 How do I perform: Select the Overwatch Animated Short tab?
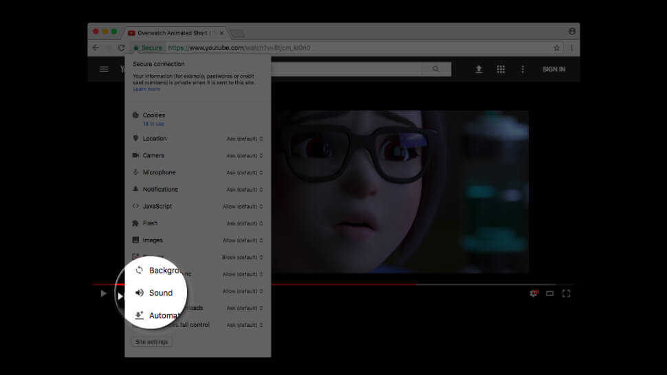click(x=175, y=33)
